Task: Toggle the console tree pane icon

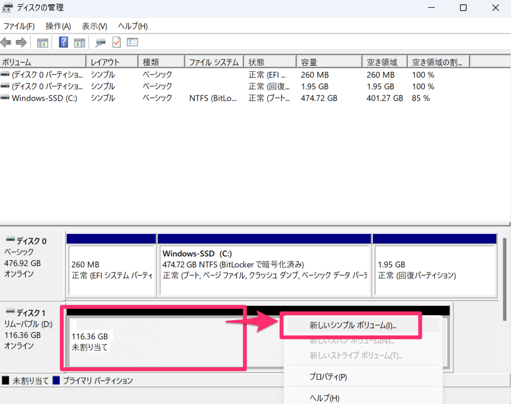Action: pos(42,42)
